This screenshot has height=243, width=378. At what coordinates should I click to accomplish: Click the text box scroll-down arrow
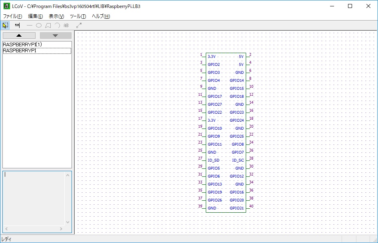click(x=68, y=222)
